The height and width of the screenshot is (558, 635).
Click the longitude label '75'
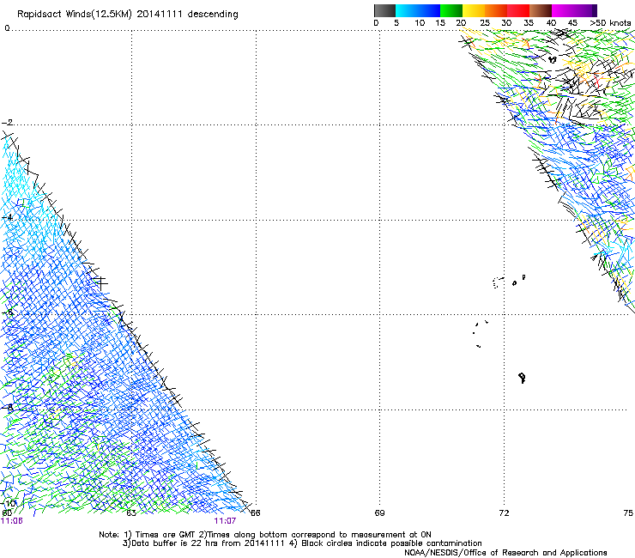628,513
